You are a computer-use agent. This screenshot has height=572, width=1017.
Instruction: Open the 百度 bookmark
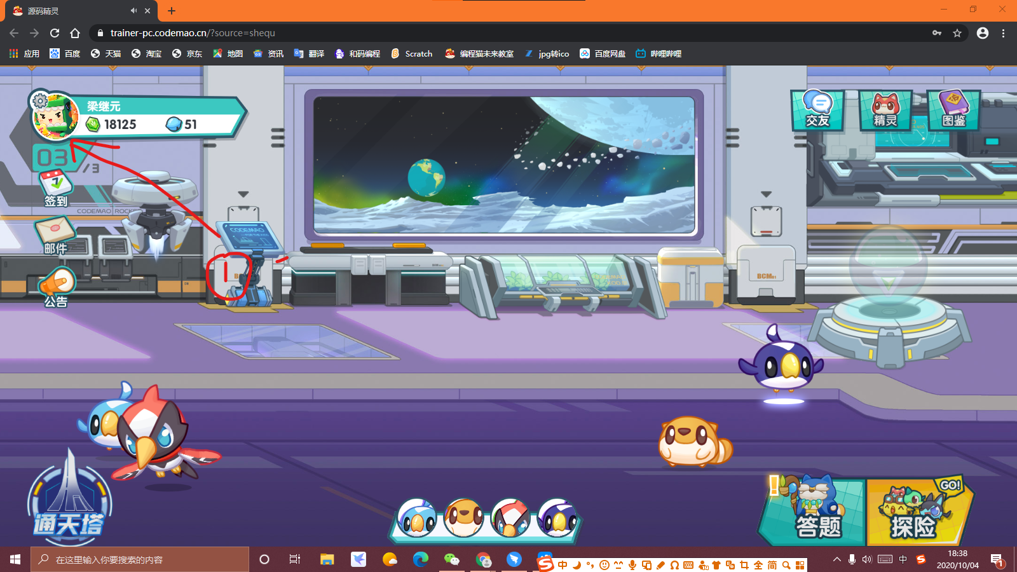pyautogui.click(x=65, y=54)
